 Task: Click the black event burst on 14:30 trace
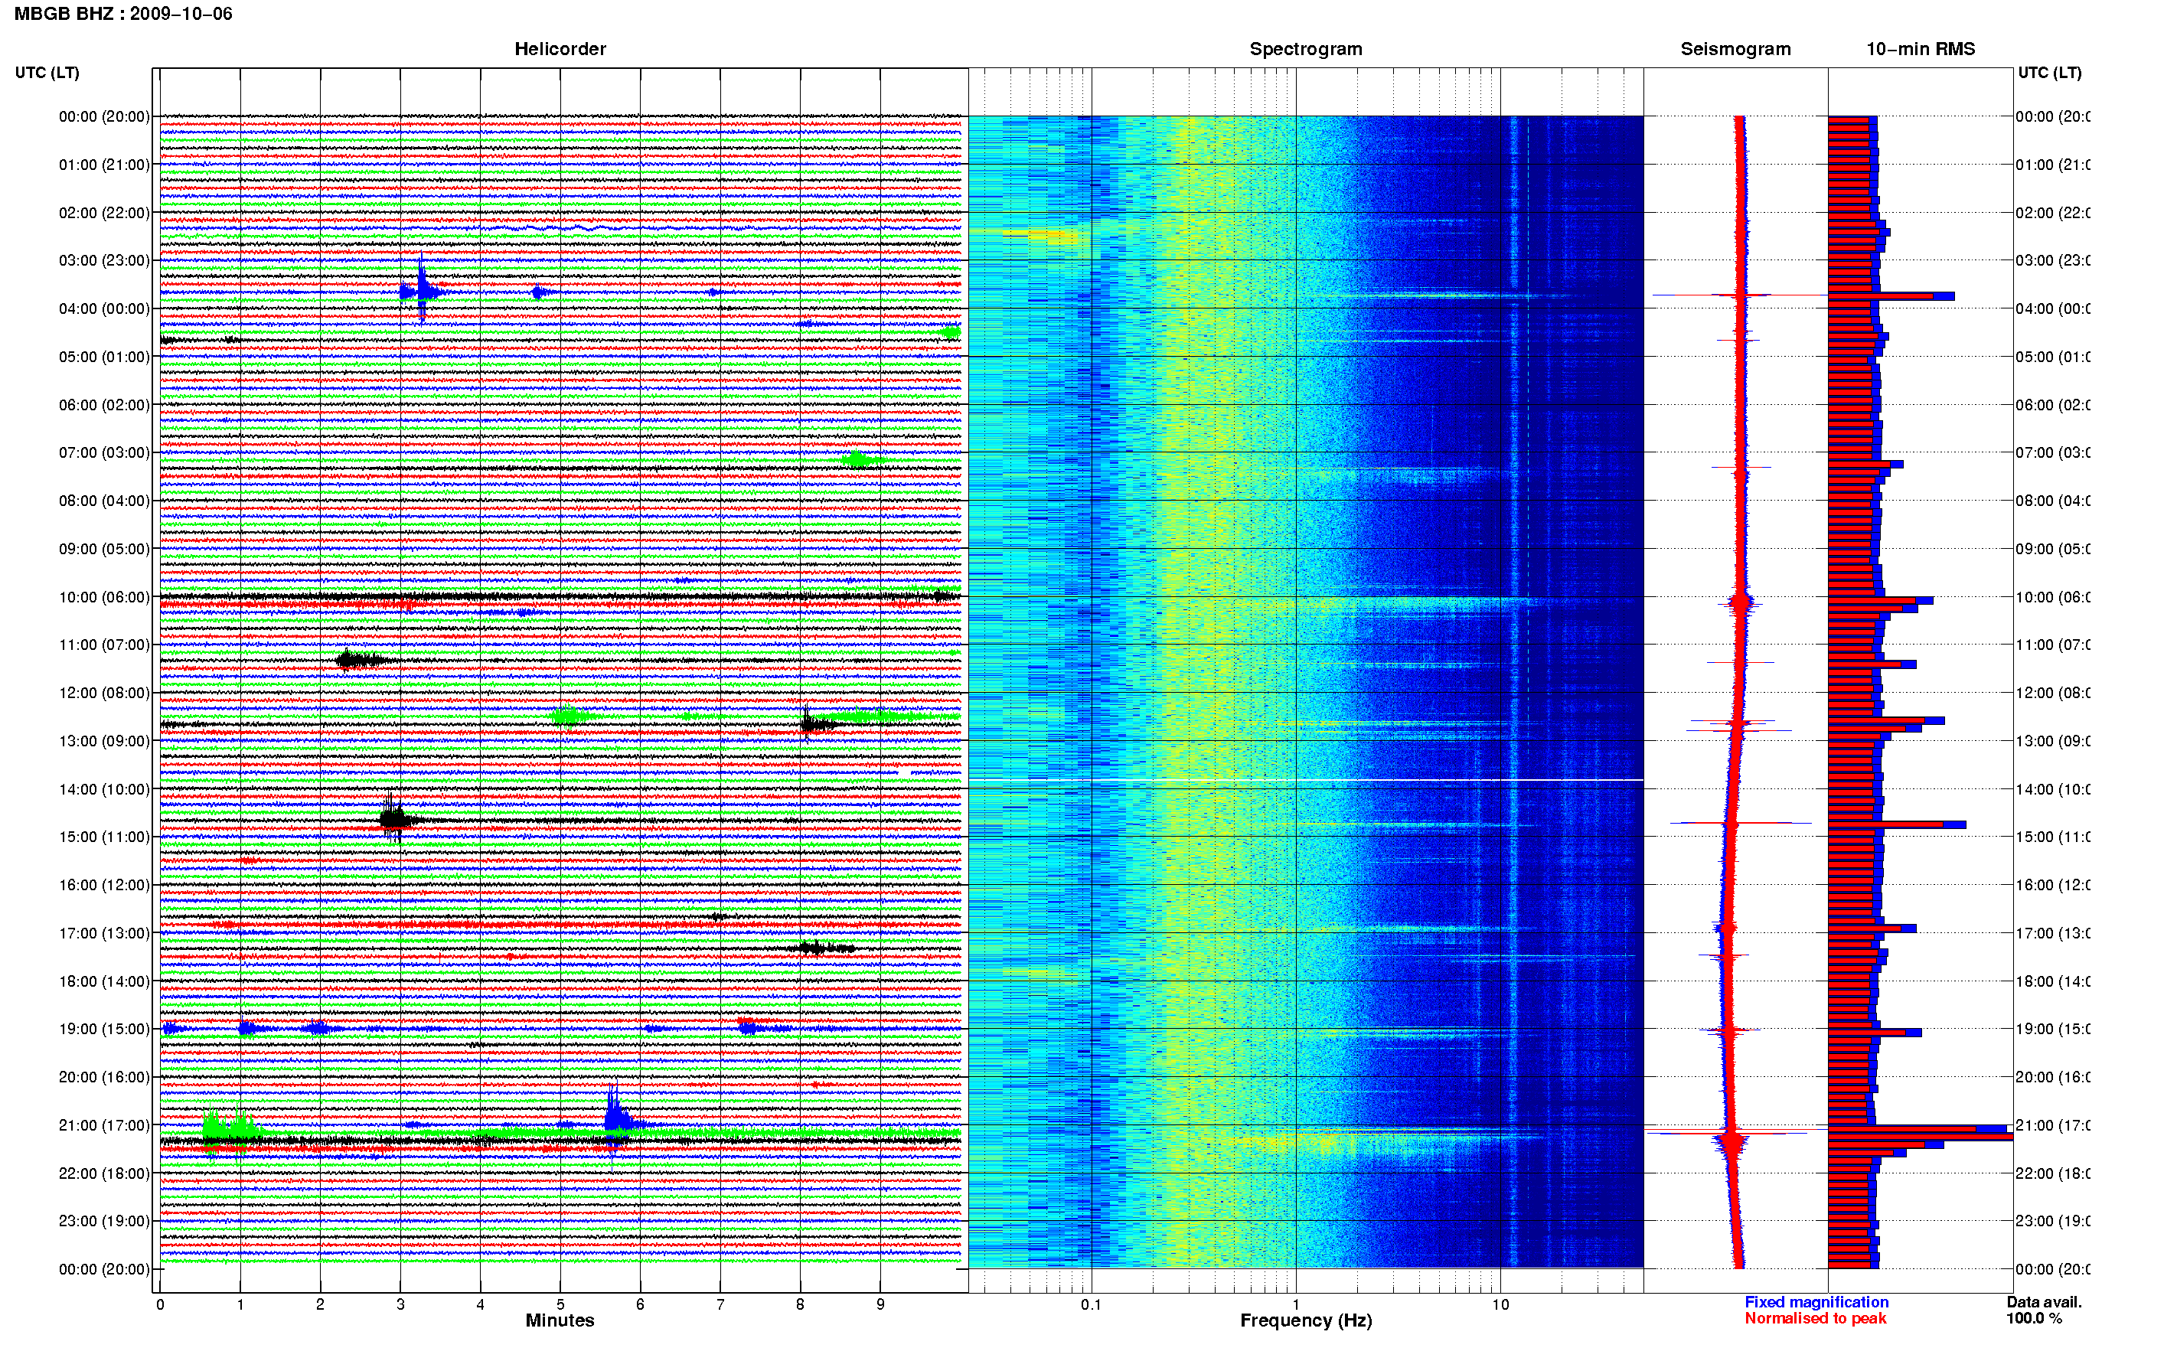coord(394,818)
